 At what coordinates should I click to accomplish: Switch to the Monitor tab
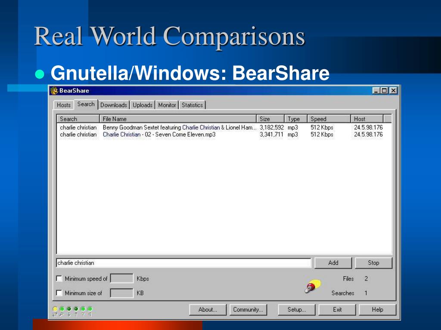(x=167, y=105)
